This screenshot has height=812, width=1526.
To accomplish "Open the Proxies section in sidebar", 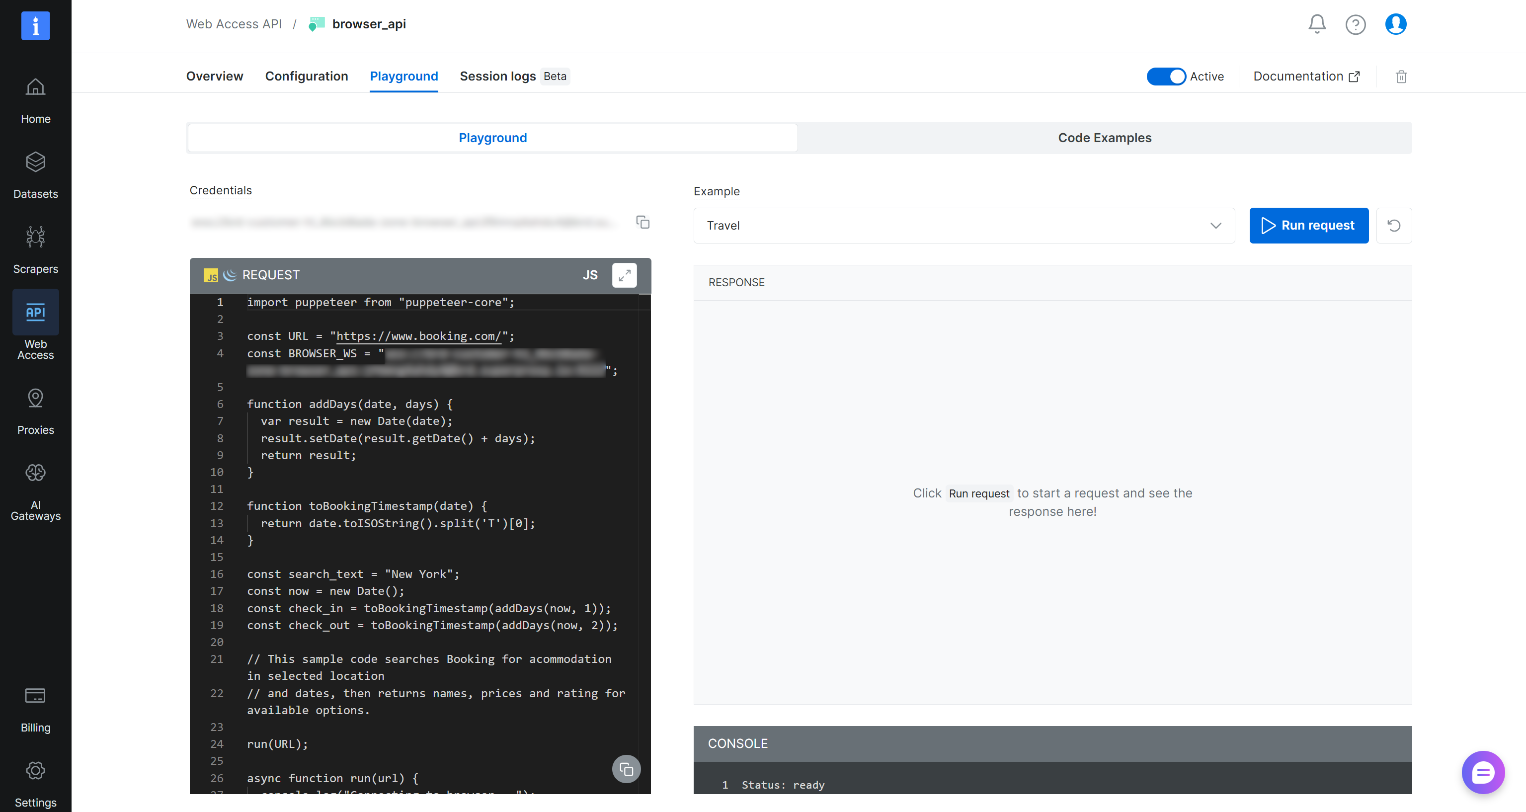I will click(x=36, y=412).
